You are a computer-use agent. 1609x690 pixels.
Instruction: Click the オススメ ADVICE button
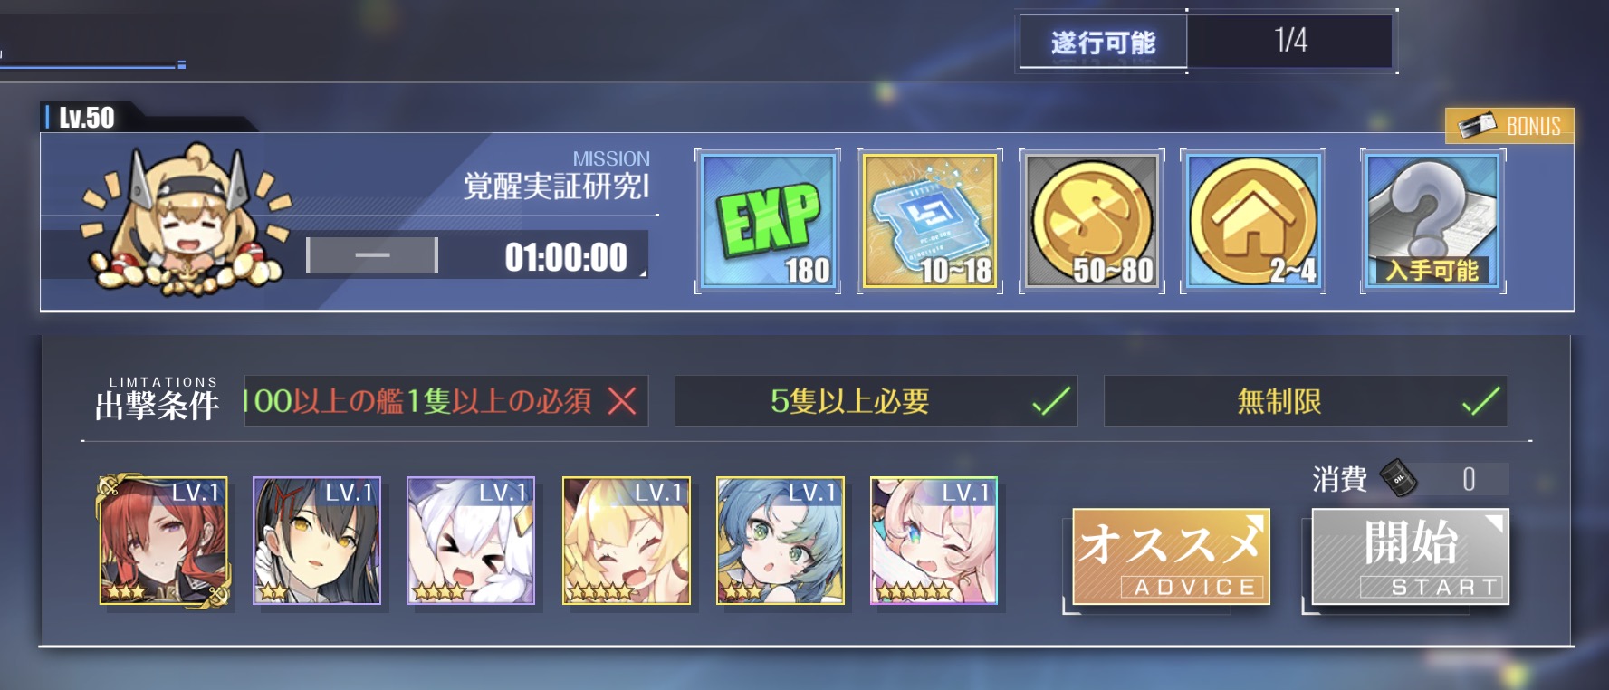pos(1171,556)
